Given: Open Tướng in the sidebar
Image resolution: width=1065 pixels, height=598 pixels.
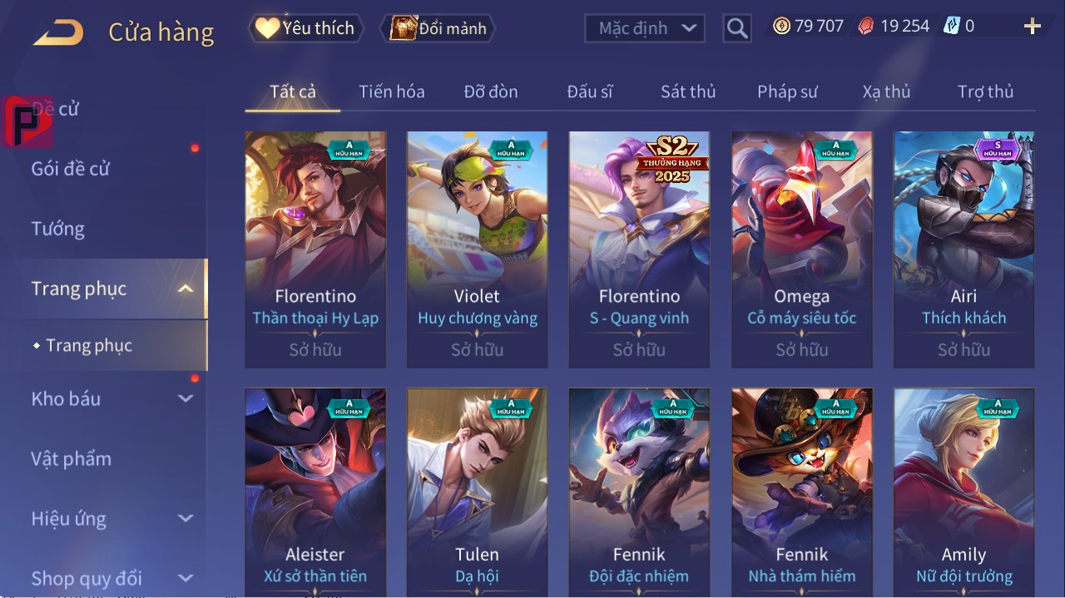Looking at the screenshot, I should [x=58, y=229].
